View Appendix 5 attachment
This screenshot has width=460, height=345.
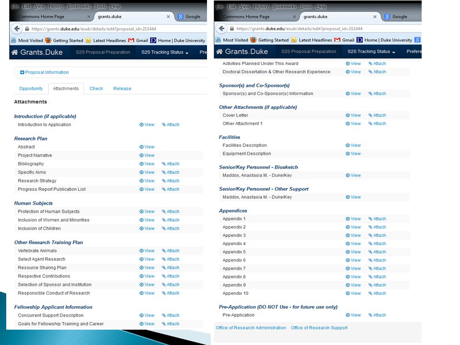click(353, 252)
